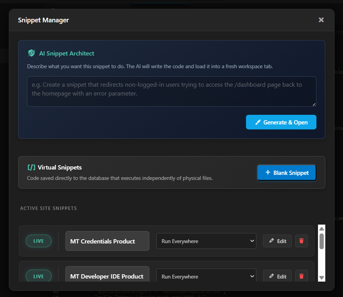Open Run Everywhere dropdown for MT Credentials Product

pyautogui.click(x=206, y=241)
